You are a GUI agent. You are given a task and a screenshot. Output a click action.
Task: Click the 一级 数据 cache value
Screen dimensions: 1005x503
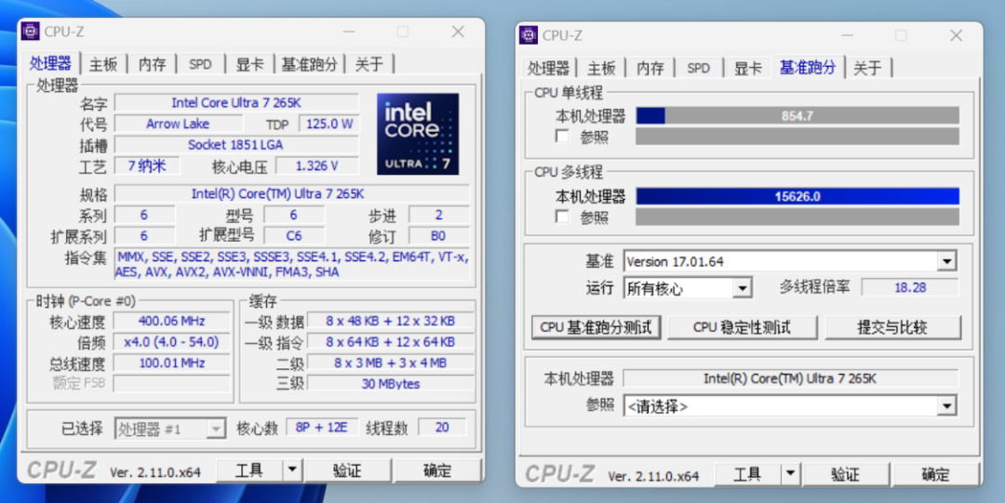pyautogui.click(x=390, y=321)
